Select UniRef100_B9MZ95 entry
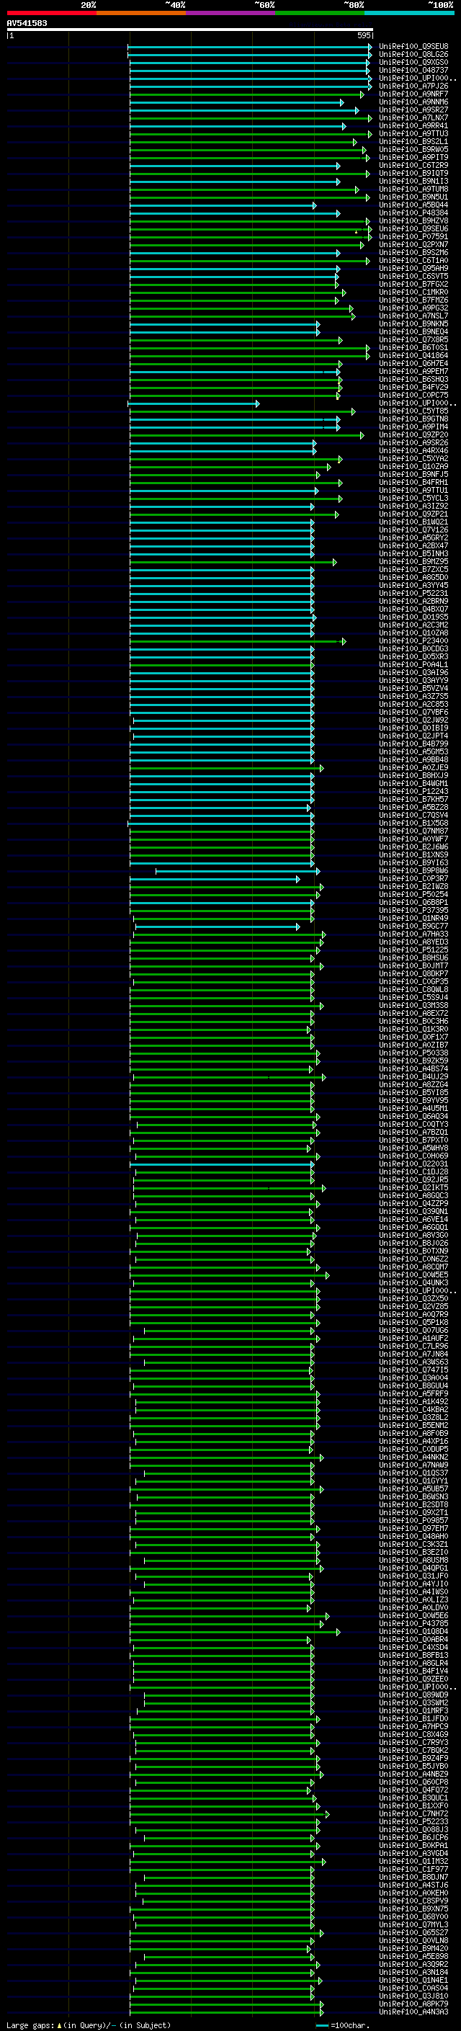461x2031 pixels. [x=413, y=561]
